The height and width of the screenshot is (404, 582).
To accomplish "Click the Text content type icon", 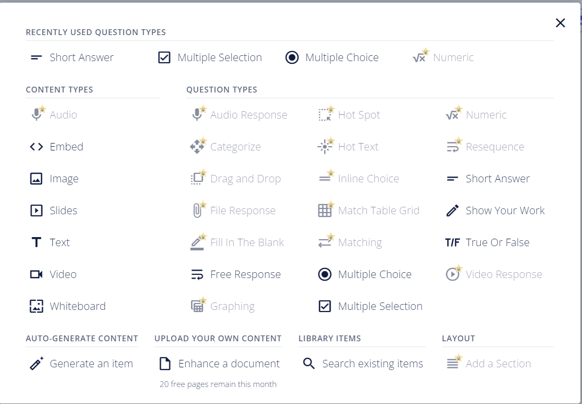I will pos(36,242).
